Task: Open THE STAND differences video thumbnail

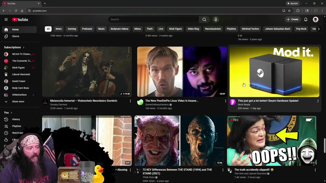Action: (180, 141)
